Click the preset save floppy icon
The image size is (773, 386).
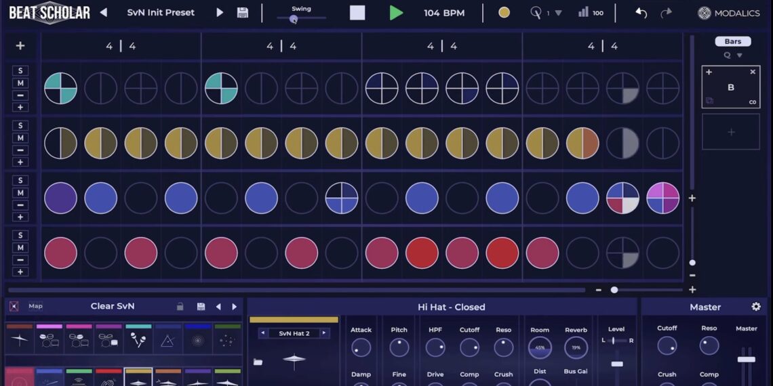coord(242,13)
